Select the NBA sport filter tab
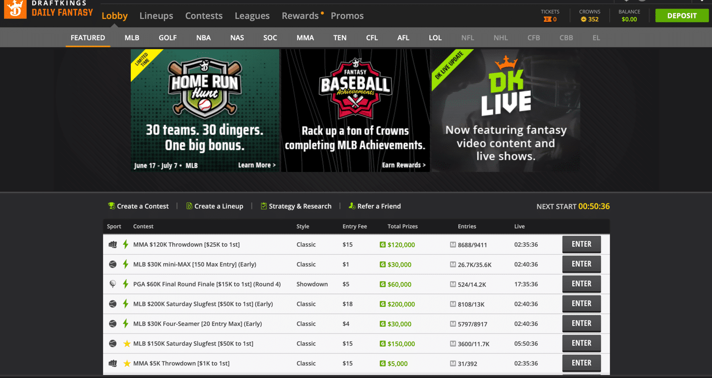 point(203,38)
